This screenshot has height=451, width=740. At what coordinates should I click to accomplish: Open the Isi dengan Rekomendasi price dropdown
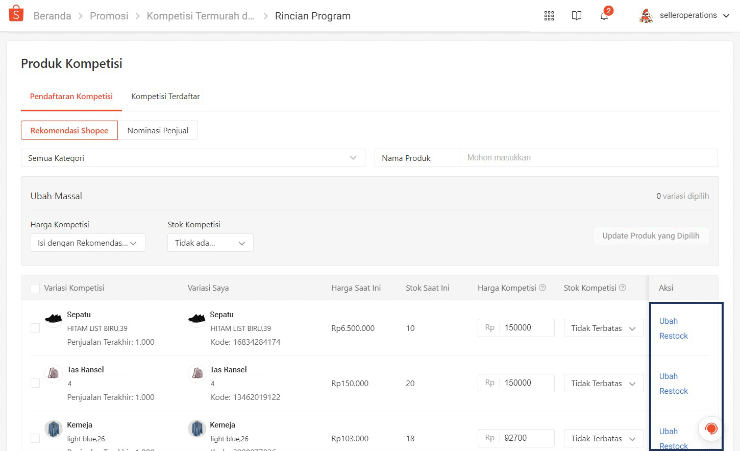tap(88, 243)
